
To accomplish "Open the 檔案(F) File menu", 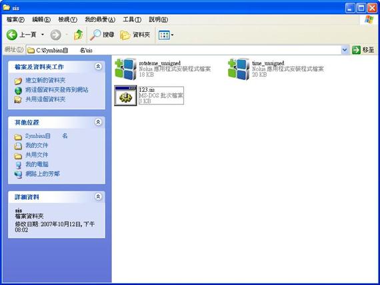I will pos(15,19).
